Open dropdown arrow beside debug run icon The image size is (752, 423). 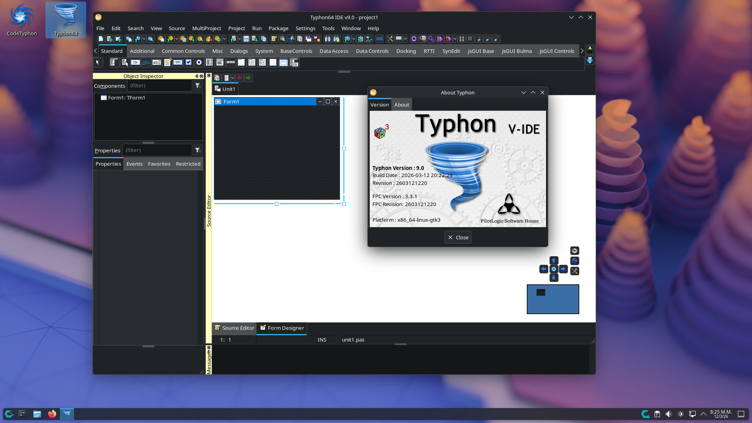point(455,39)
